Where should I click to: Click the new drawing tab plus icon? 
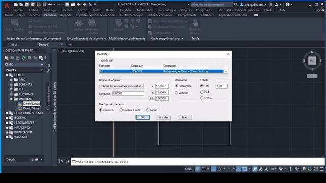pos(70,44)
